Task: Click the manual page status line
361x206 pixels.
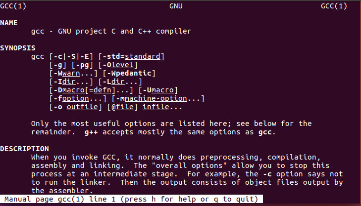Action: tap(131, 199)
